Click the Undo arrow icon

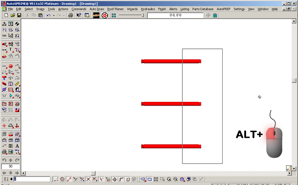49,15
